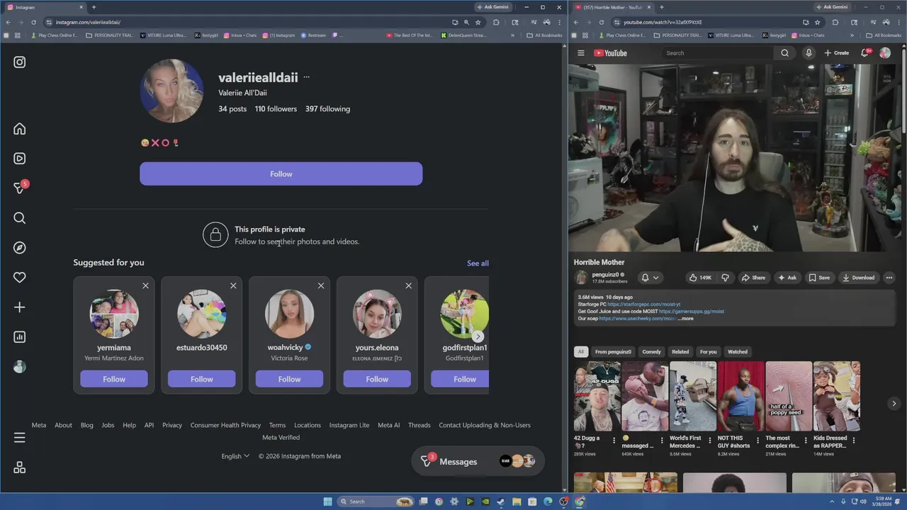Screen dimensions: 907x510
Task: Select the 'From penguinz0' filter chip
Action: tap(613, 351)
